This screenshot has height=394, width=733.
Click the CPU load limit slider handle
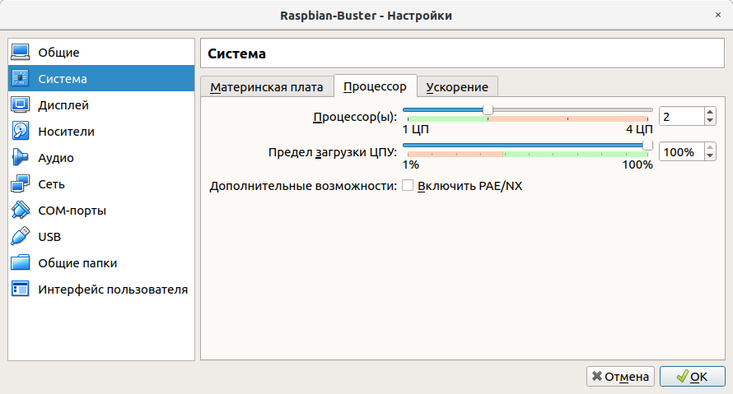pyautogui.click(x=647, y=146)
